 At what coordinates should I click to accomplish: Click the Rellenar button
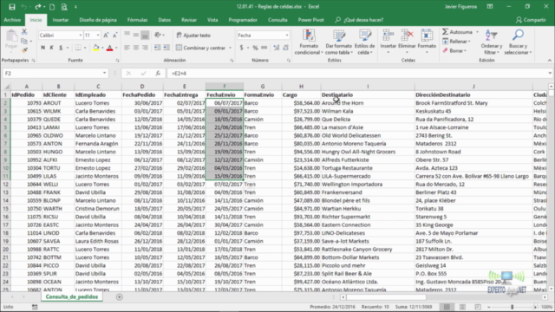[x=456, y=42]
